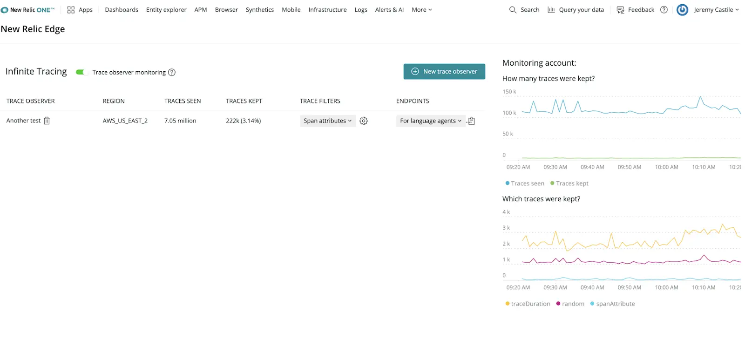Screen dimensions: 745x354
Task: Toggle Trace observer monitoring switch
Action: click(x=81, y=72)
